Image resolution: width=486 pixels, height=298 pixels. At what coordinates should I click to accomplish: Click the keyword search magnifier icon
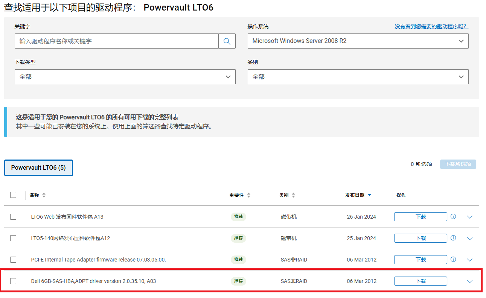pyautogui.click(x=227, y=41)
